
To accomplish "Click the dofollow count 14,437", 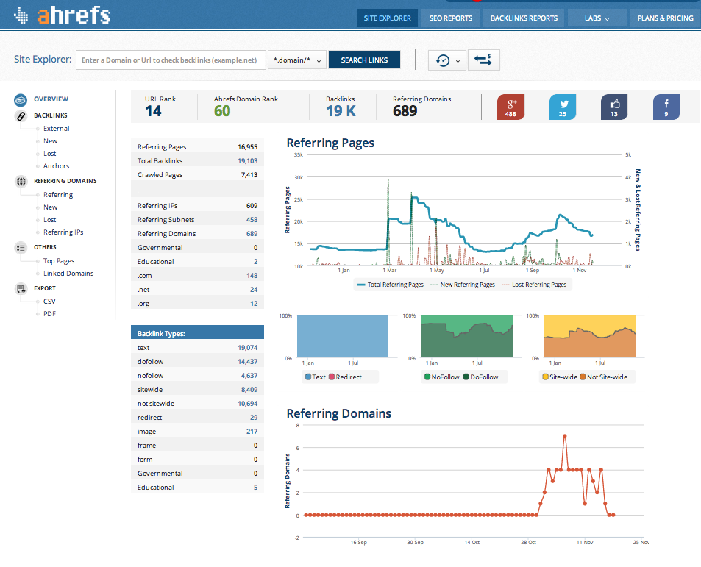I will [247, 362].
